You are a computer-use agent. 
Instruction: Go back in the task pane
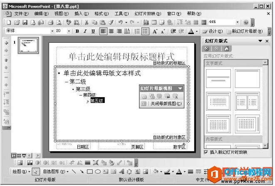(x=207, y=49)
